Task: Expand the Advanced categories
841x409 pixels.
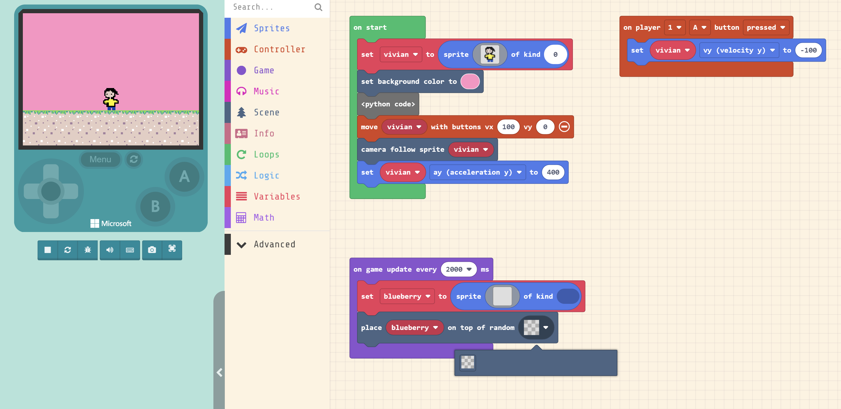Action: 277,244
